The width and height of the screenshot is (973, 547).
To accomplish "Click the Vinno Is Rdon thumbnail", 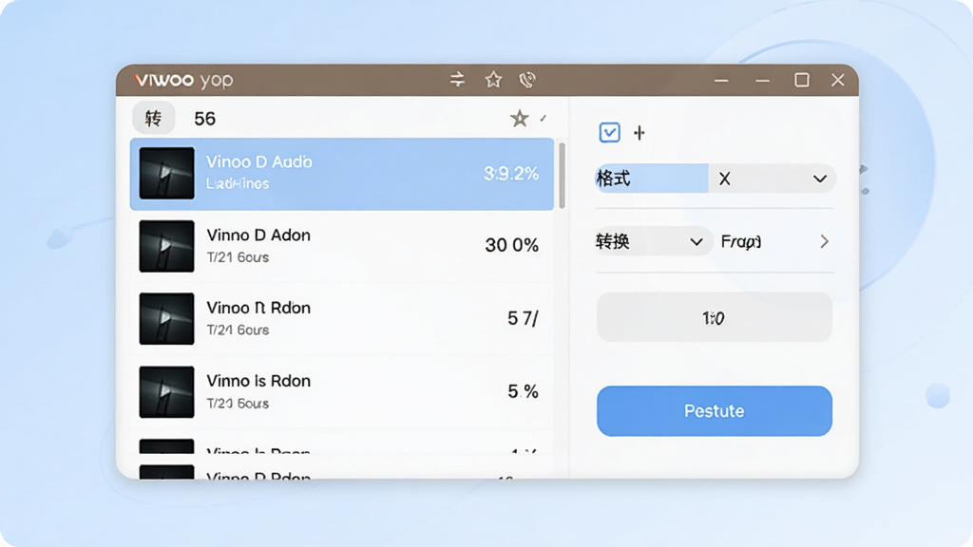I will [166, 392].
